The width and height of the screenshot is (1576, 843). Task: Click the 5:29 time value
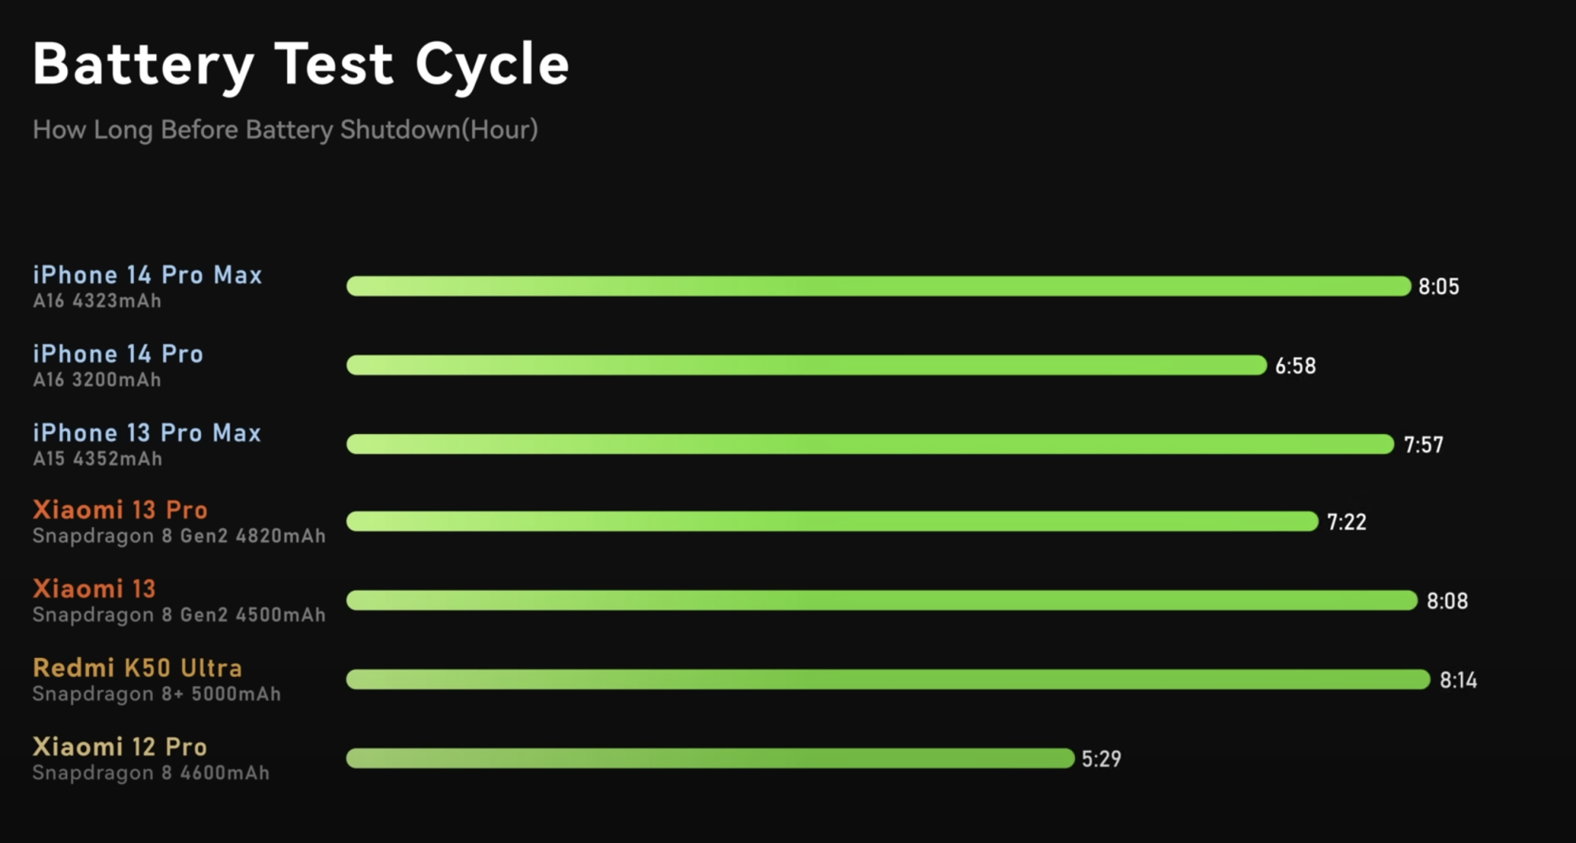coord(1102,759)
